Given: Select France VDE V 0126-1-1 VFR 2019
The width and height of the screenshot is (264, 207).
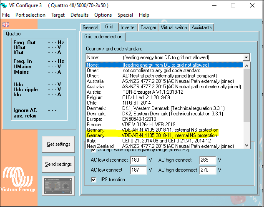Looking at the screenshot, I should [x=164, y=125].
